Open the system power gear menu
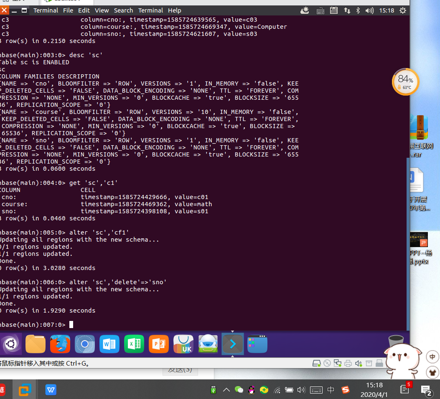 click(x=403, y=11)
